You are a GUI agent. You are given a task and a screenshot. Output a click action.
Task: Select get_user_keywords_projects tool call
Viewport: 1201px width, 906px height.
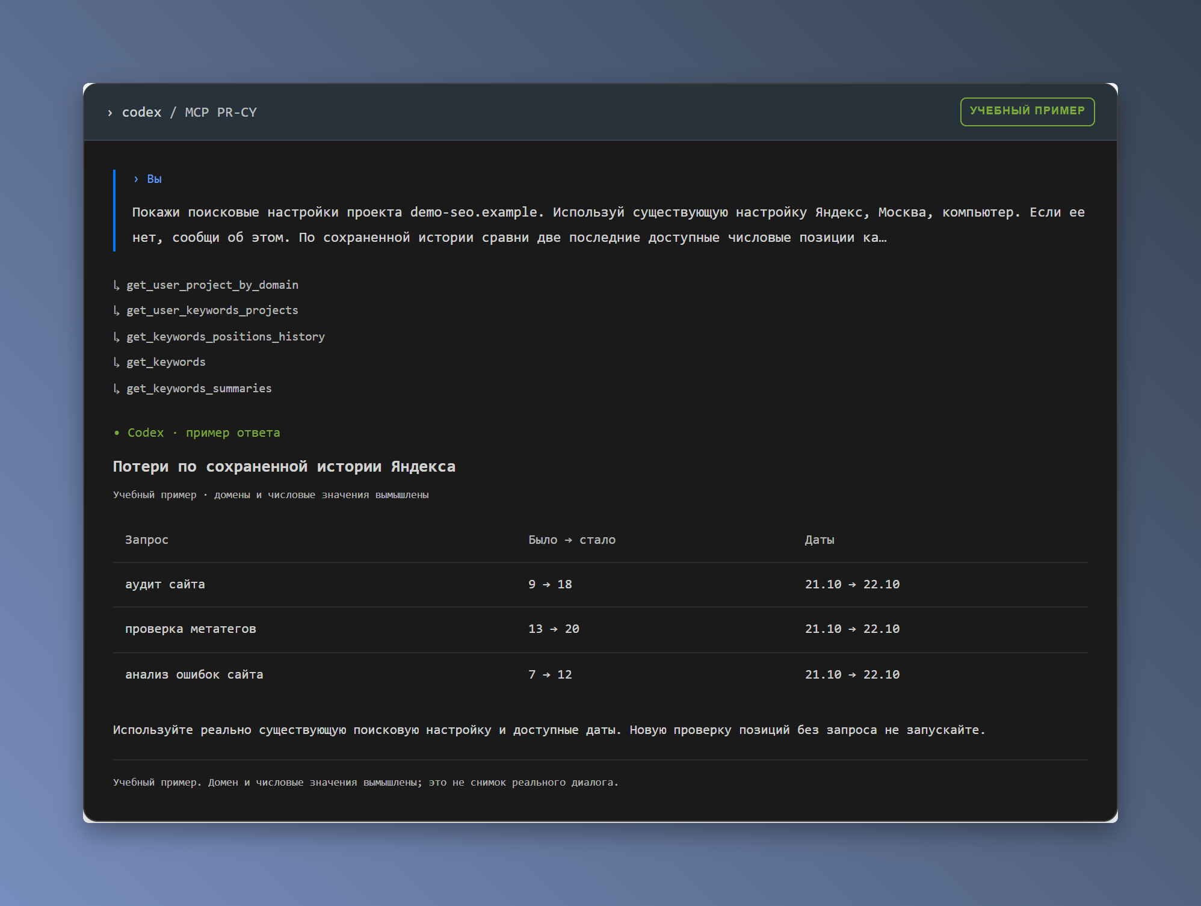click(212, 310)
